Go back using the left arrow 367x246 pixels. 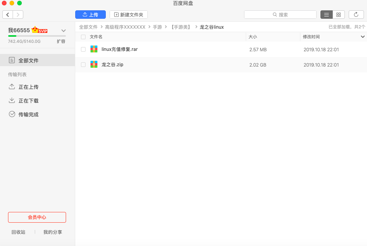click(8, 15)
